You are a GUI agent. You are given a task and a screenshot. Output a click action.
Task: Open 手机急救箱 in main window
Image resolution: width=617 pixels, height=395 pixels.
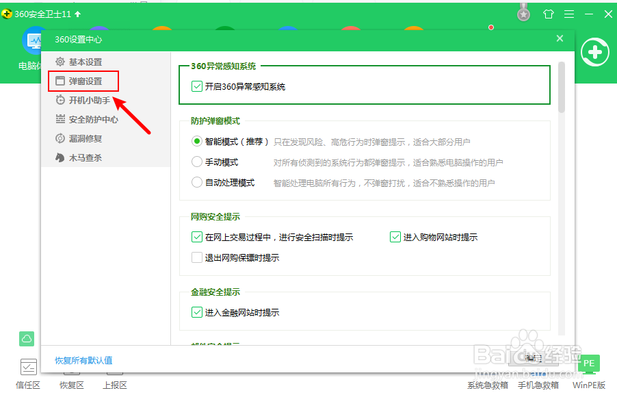538,385
